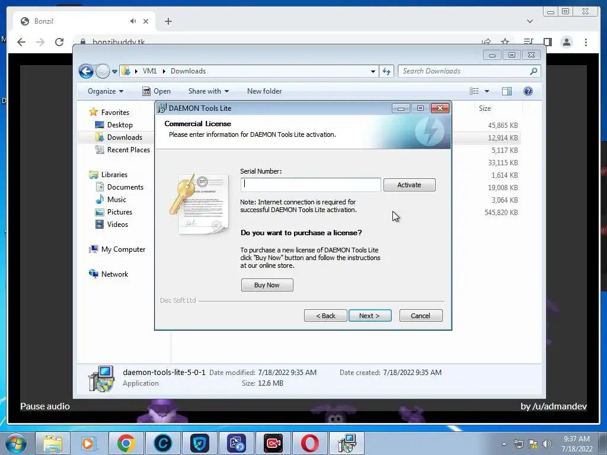Click the Back button in installer
The image size is (607, 455).
tap(325, 316)
